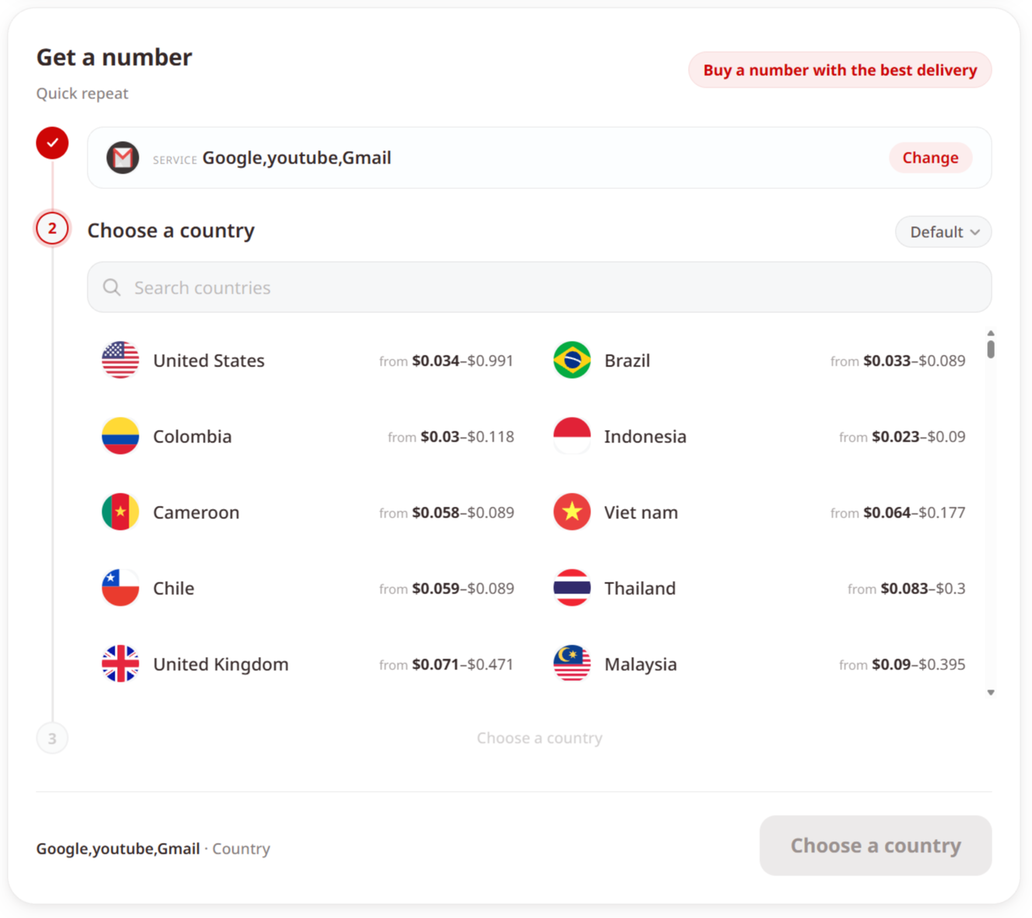Choose the Malaysia flag icon
Screen dimensions: 1032x918
(x=572, y=664)
